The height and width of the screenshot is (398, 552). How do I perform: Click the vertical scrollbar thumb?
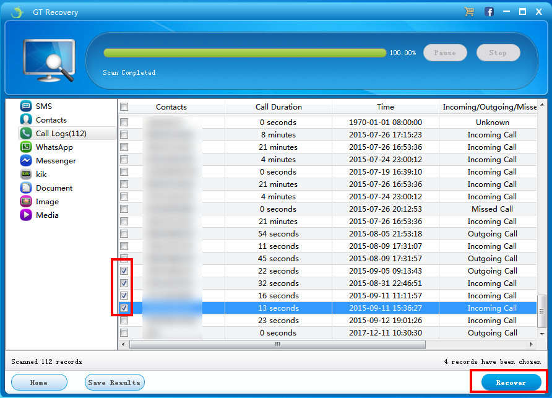coord(542,311)
